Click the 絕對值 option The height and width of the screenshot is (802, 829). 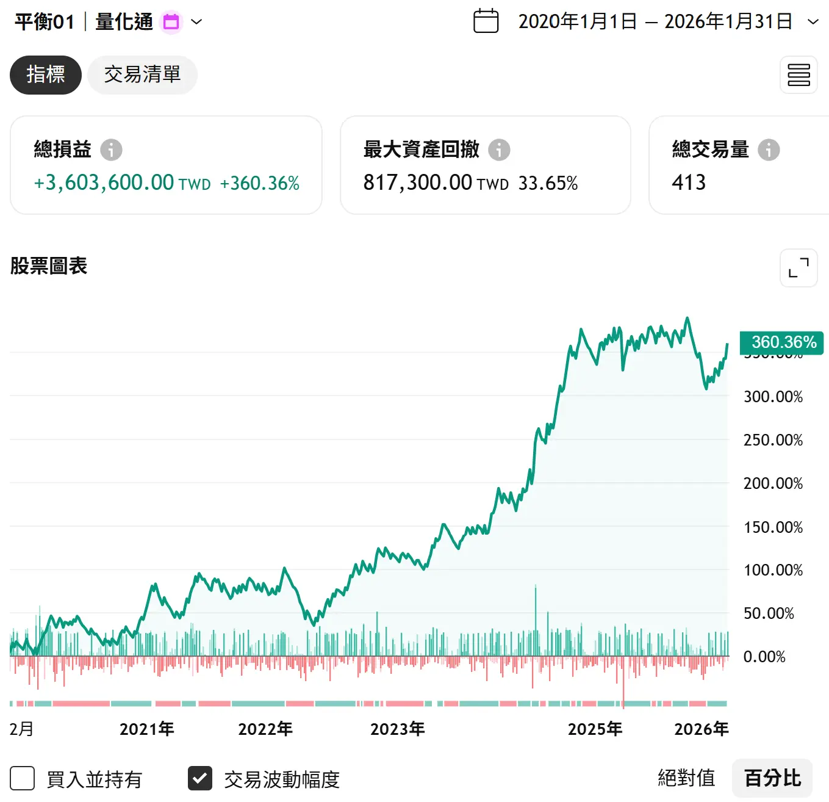[x=687, y=778]
